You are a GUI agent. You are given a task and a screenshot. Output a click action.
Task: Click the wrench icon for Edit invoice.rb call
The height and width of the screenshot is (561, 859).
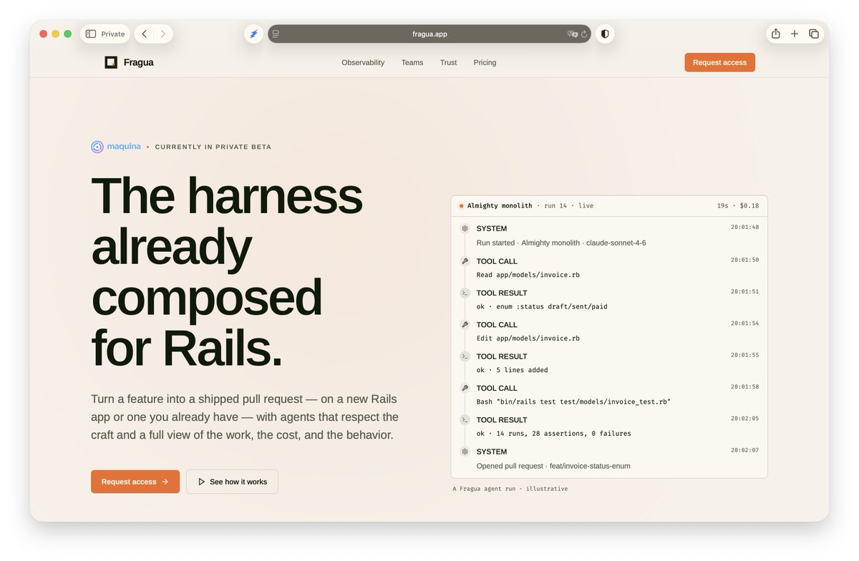pos(465,325)
